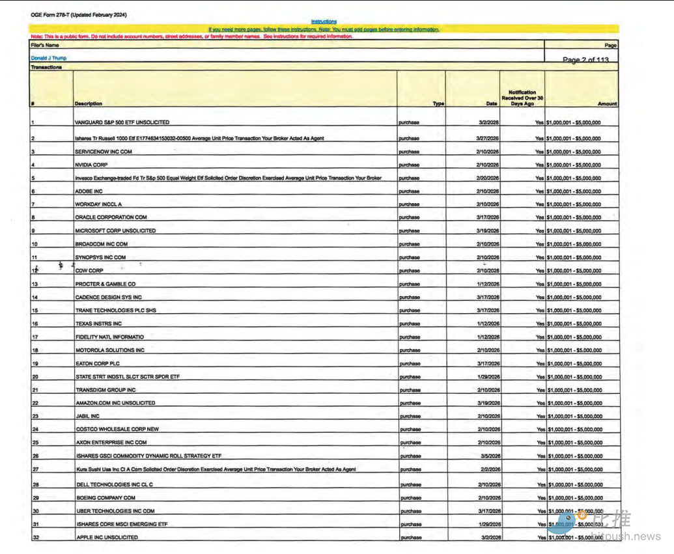Click ORACLE CORPORATION COM entry
674x554 pixels.
tap(111, 217)
